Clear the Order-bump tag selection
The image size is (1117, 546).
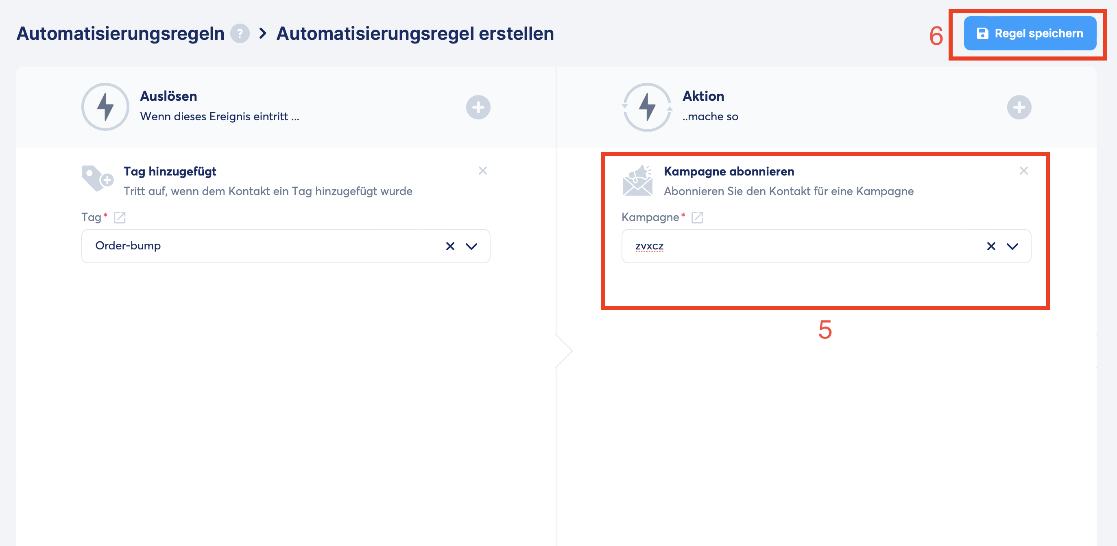[450, 246]
